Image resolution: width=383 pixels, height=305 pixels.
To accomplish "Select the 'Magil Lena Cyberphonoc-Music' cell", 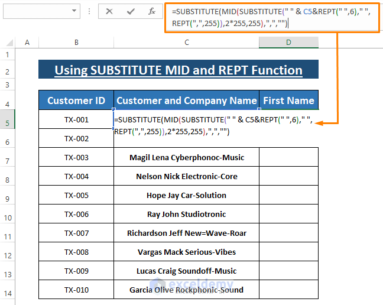I will click(x=186, y=157).
